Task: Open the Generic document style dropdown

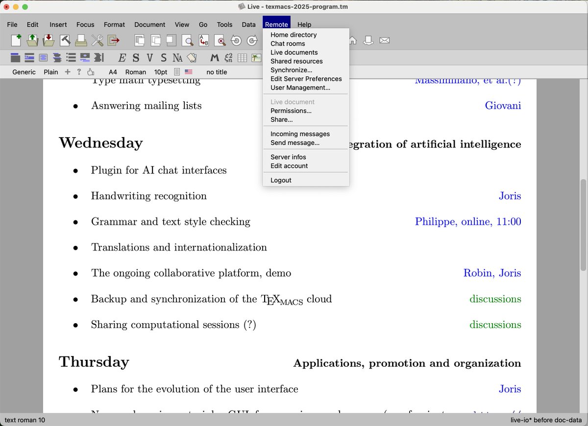Action: 24,72
